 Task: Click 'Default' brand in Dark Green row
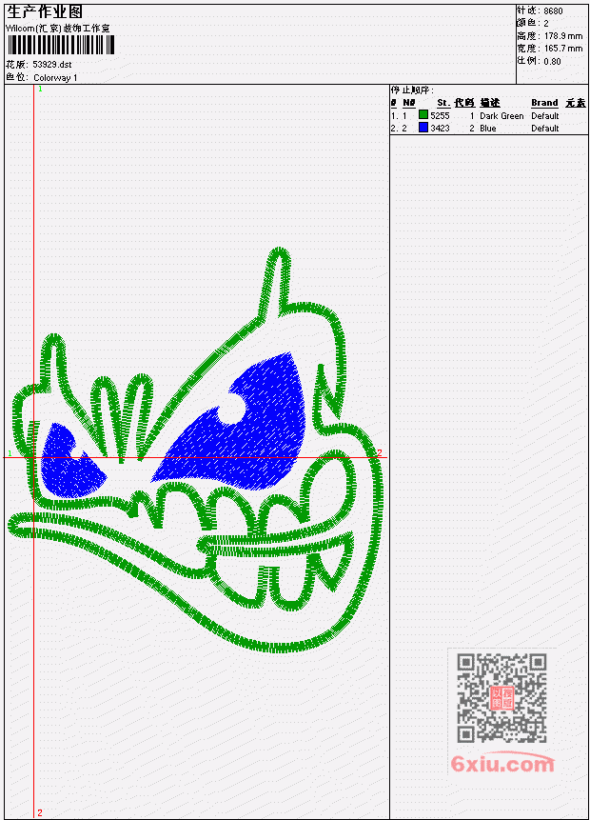pyautogui.click(x=545, y=116)
